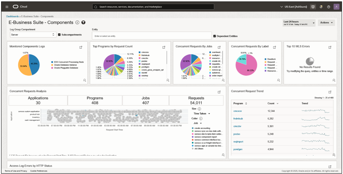Click magnifier icon in Requests By Label widget
The width and height of the screenshot is (343, 174).
tap(278, 80)
